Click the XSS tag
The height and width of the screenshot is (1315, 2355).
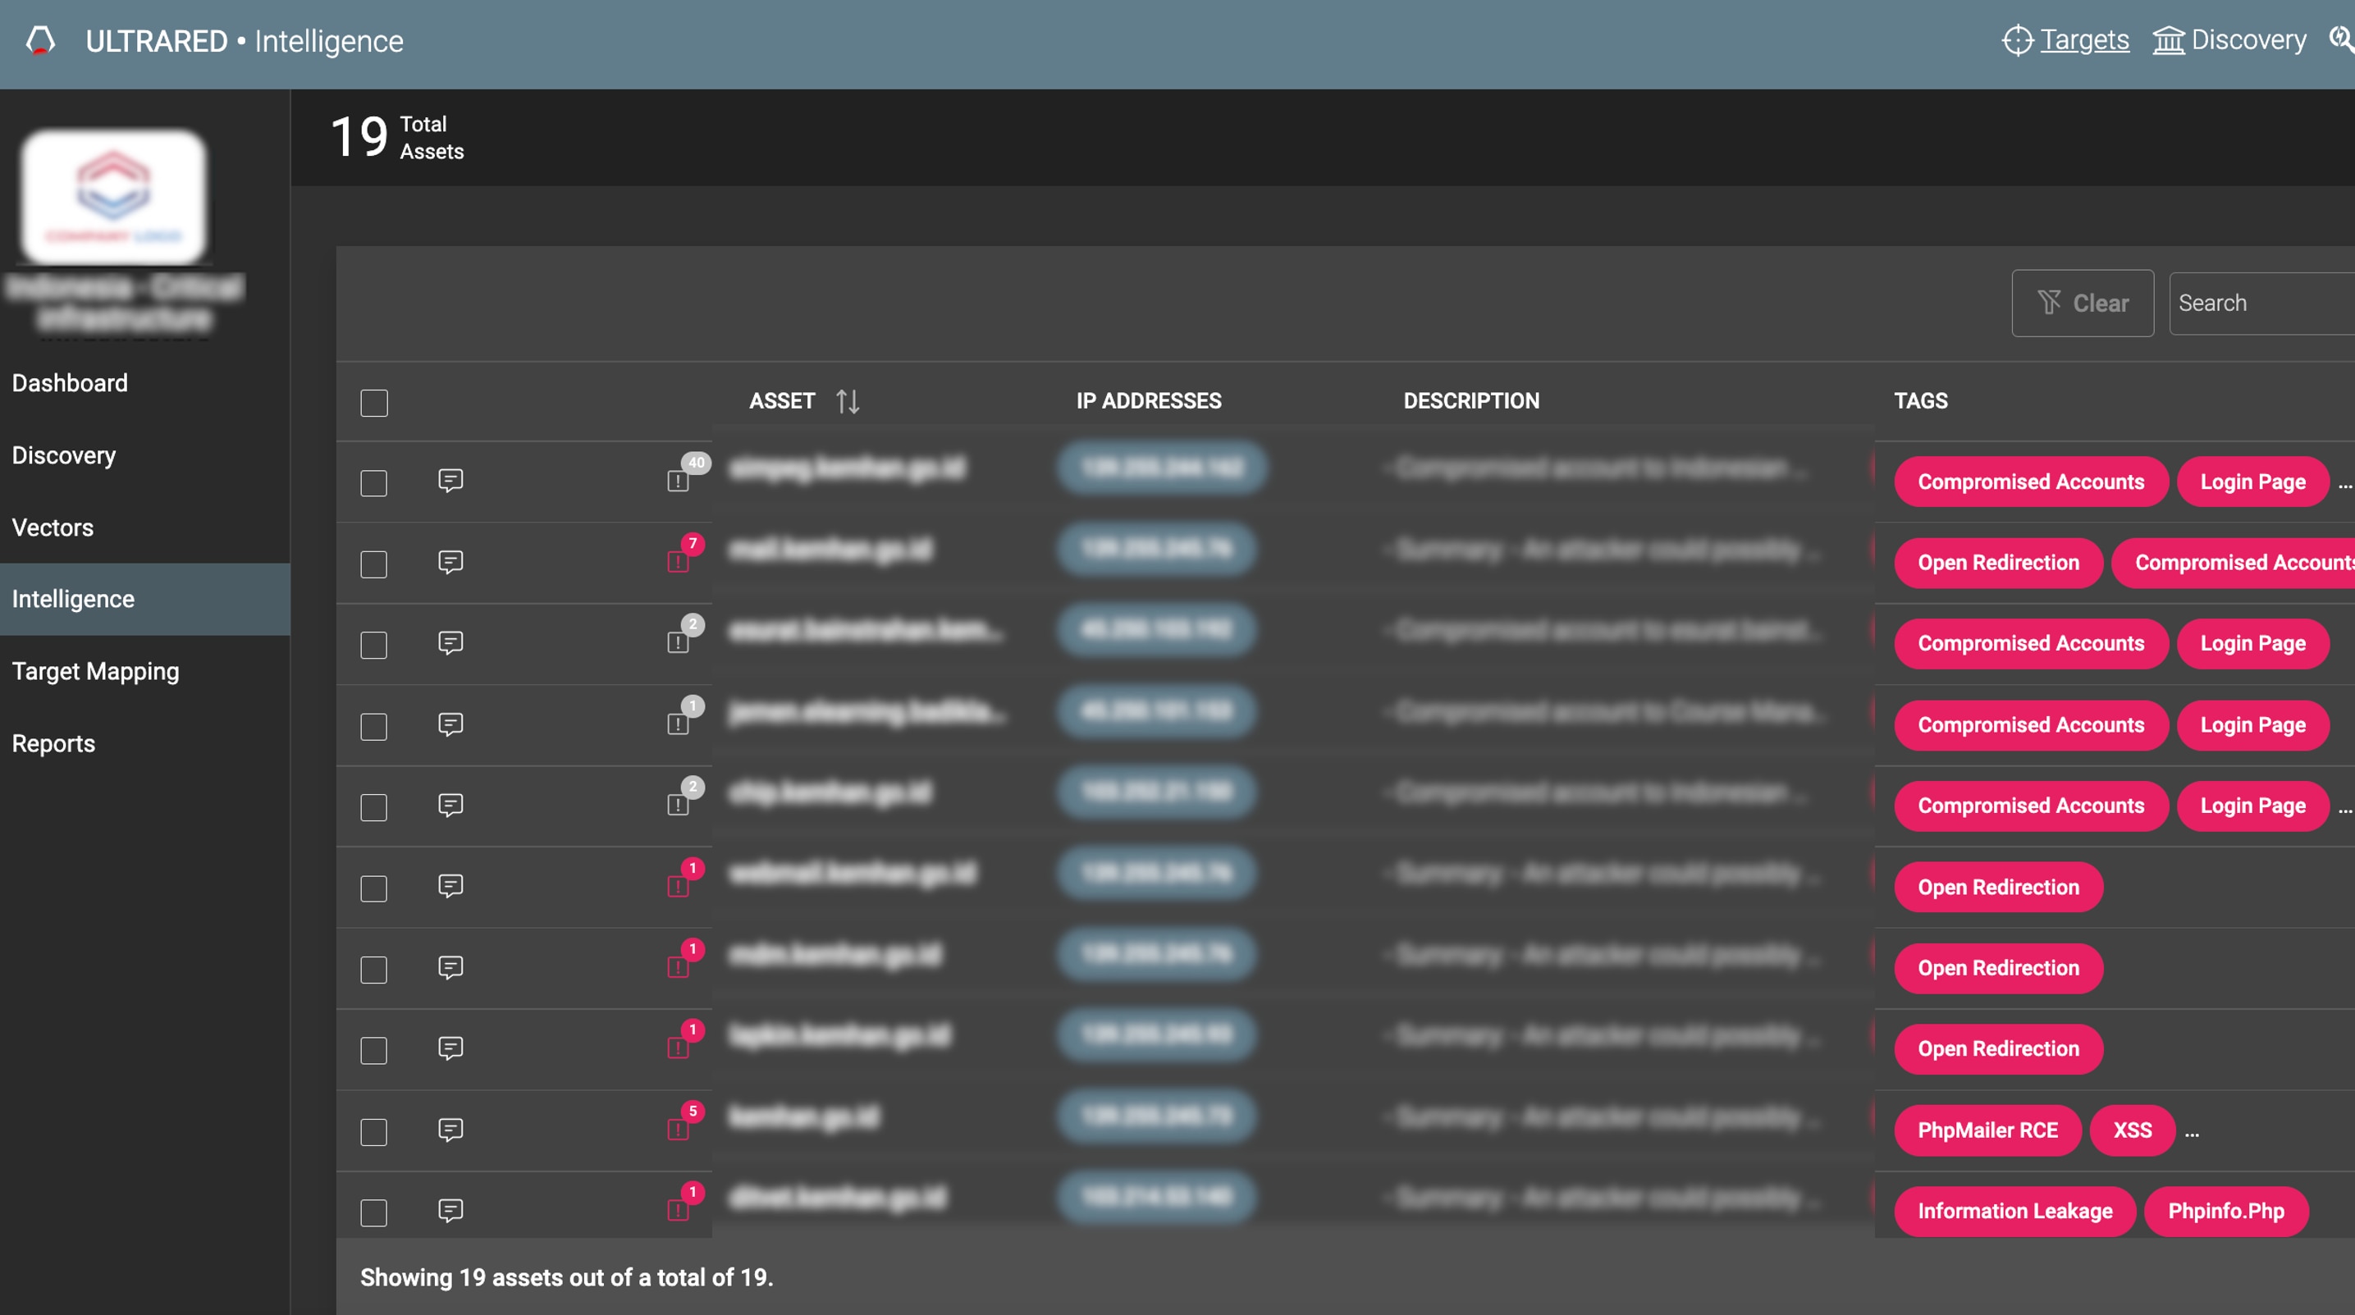(x=2132, y=1130)
